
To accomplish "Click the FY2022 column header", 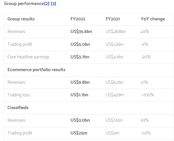I will click(x=78, y=19).
